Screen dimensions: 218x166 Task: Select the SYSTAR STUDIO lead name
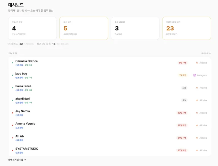pyautogui.click(x=27, y=149)
